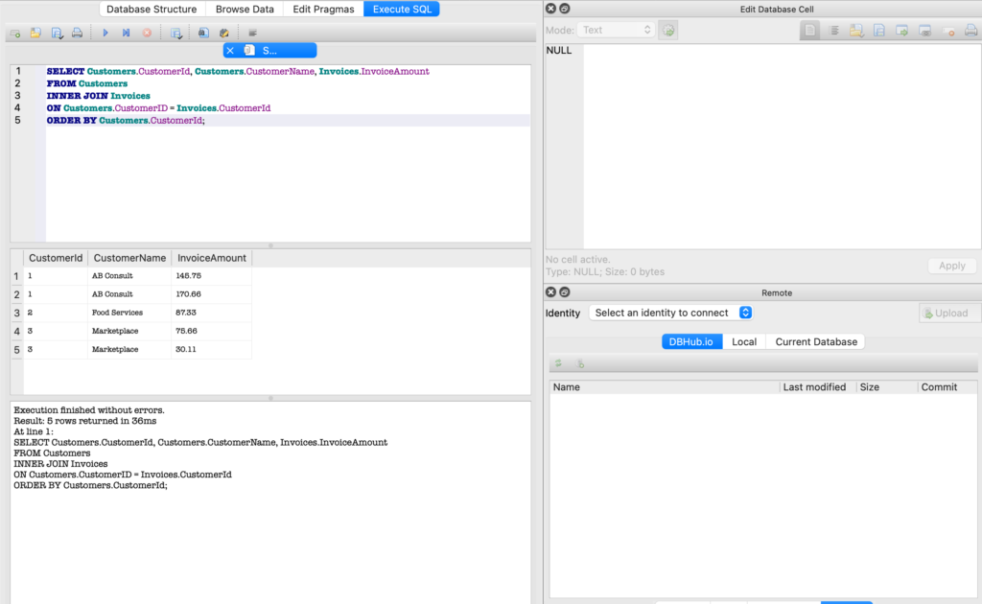The height and width of the screenshot is (604, 982).
Task: Click the pressed document icon in cell editor toolbar
Action: pos(809,30)
